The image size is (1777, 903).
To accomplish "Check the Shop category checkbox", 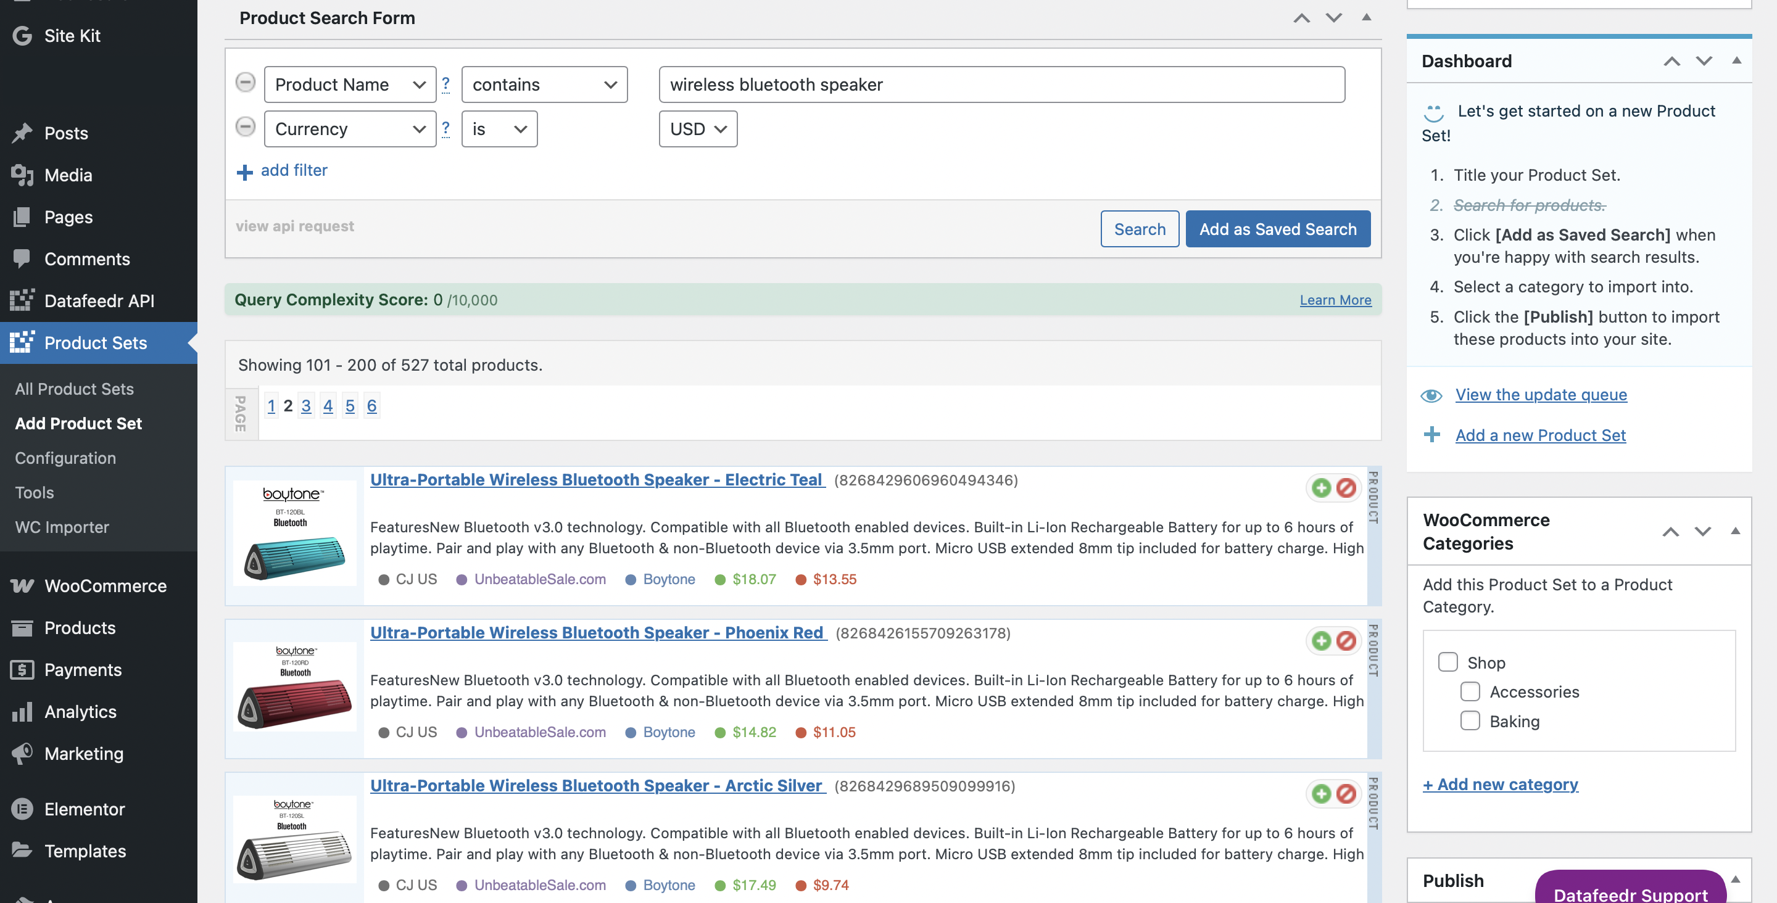I will pos(1448,662).
